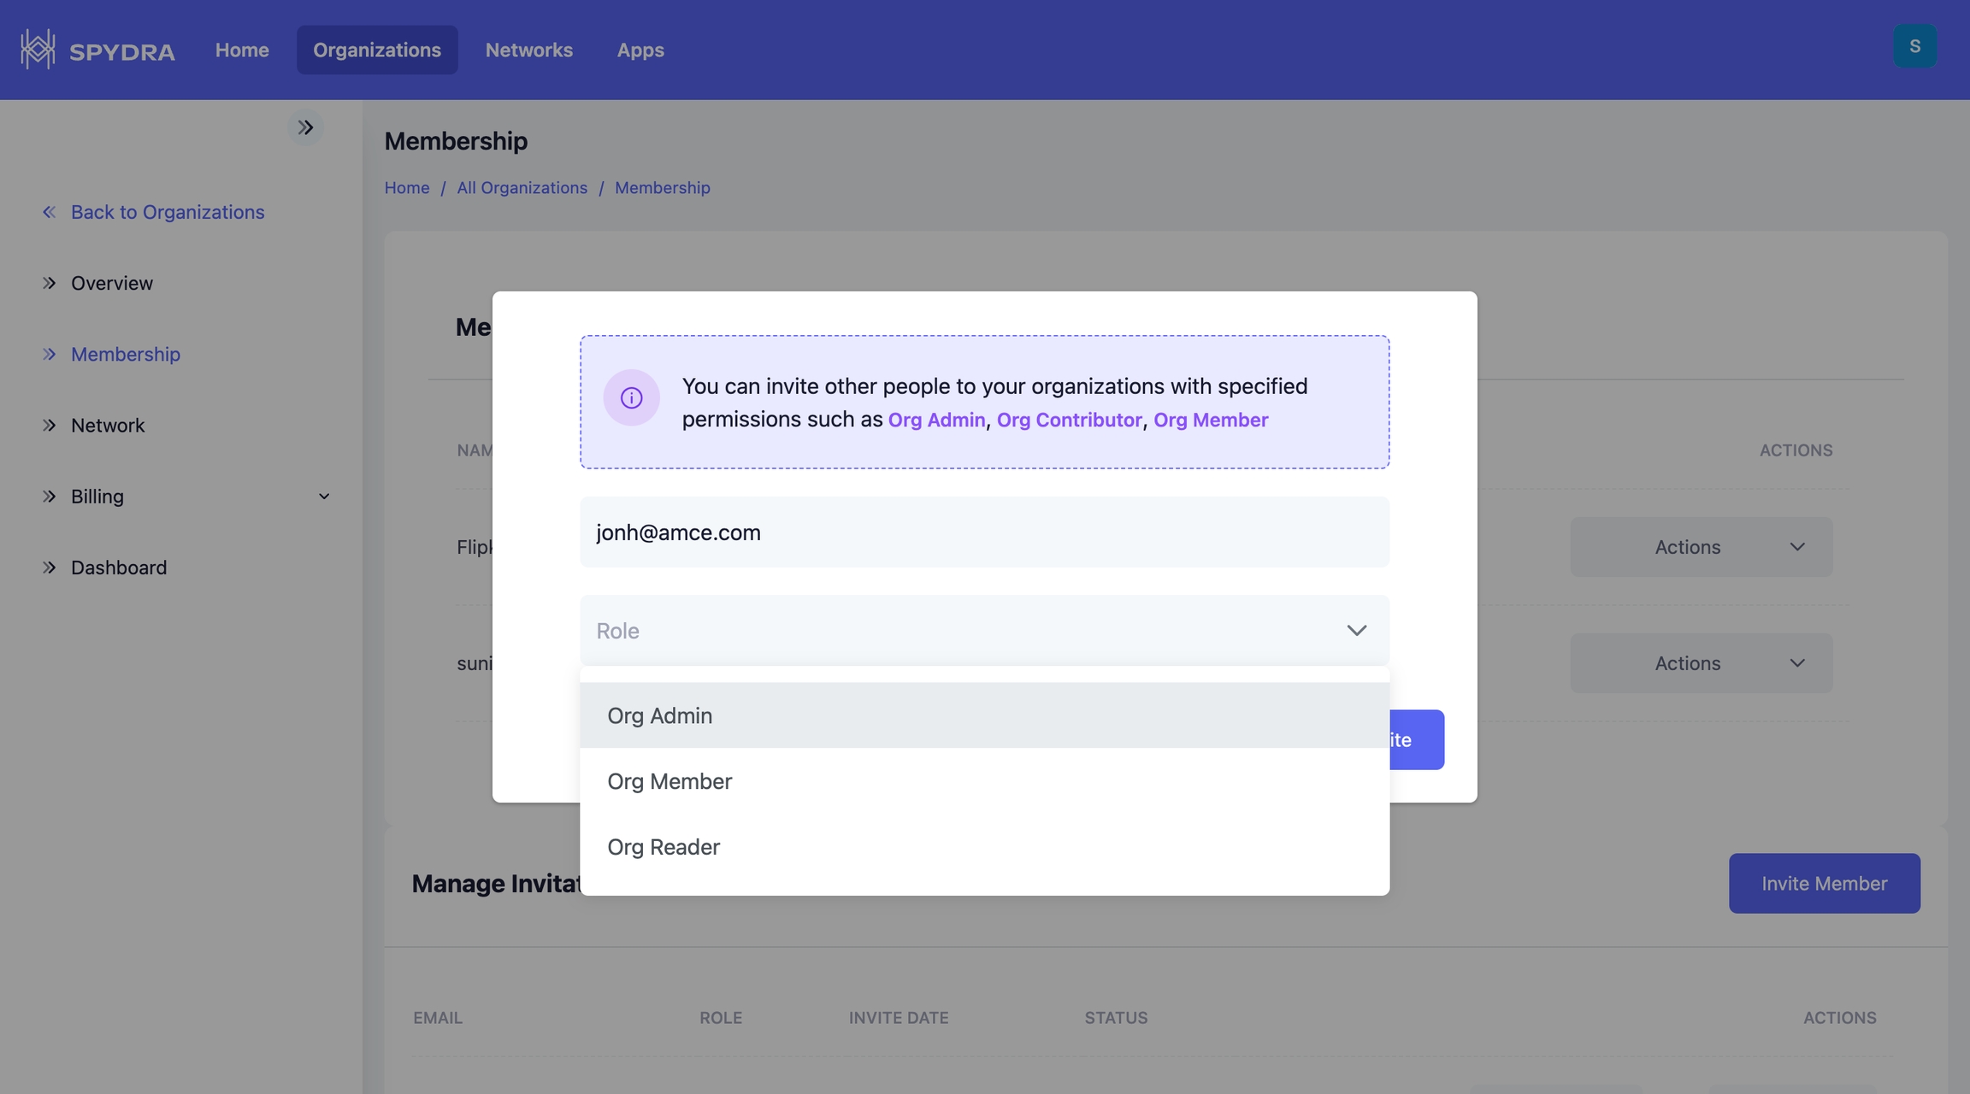Viewport: 1970px width, 1094px height.
Task: Open the second row Actions dropdown
Action: click(x=1701, y=663)
